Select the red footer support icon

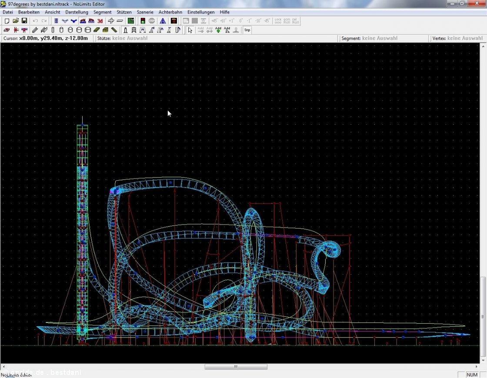pos(7,30)
